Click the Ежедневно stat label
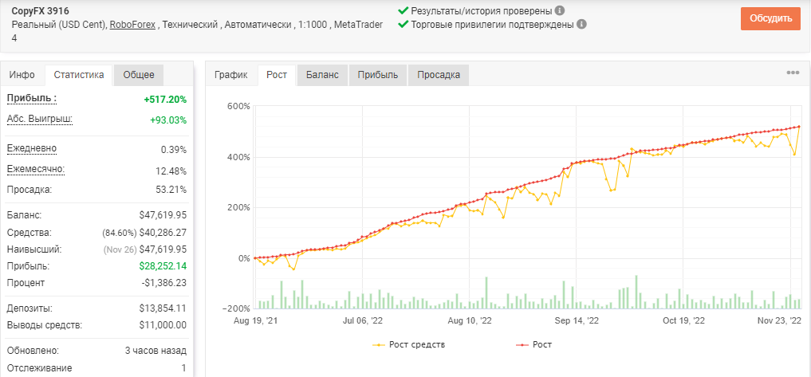 [32, 149]
